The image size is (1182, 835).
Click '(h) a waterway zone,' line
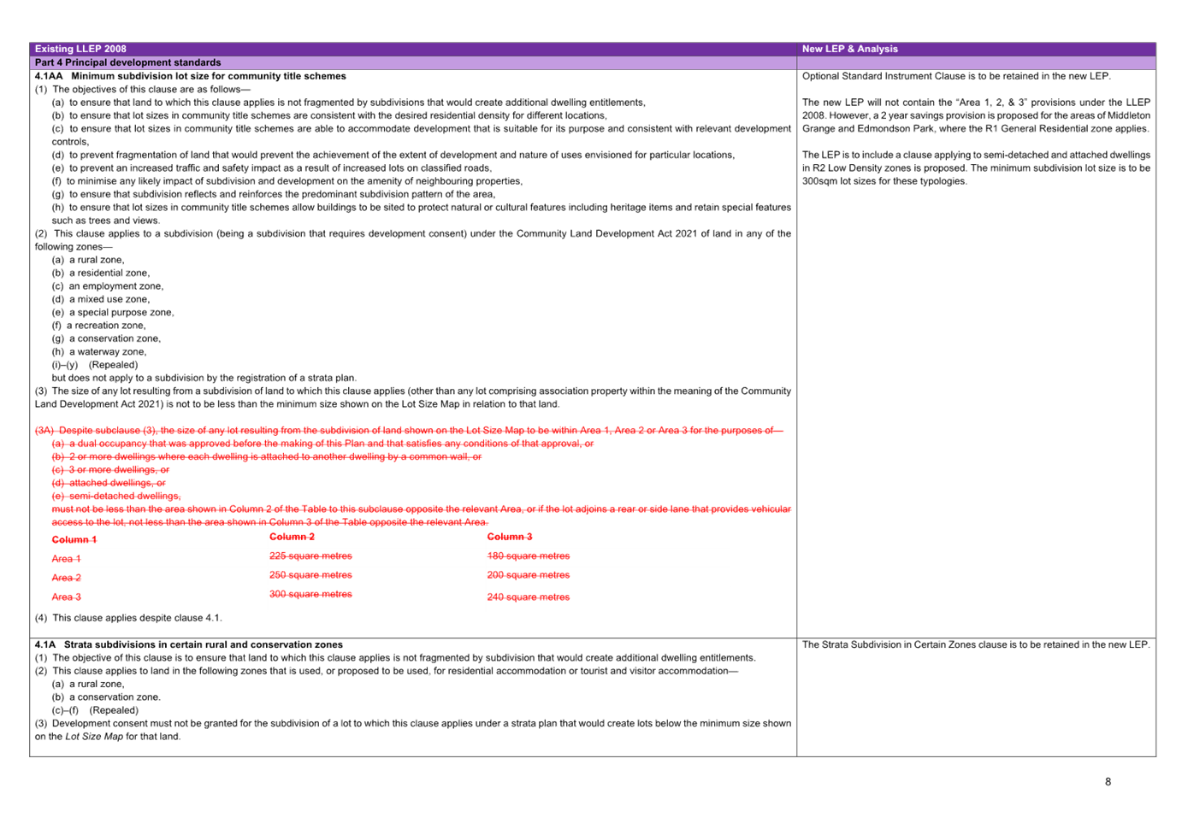pyautogui.click(x=99, y=351)
